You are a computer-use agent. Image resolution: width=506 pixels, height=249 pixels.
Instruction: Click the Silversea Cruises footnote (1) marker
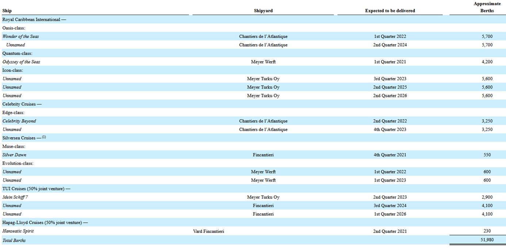[44, 137]
